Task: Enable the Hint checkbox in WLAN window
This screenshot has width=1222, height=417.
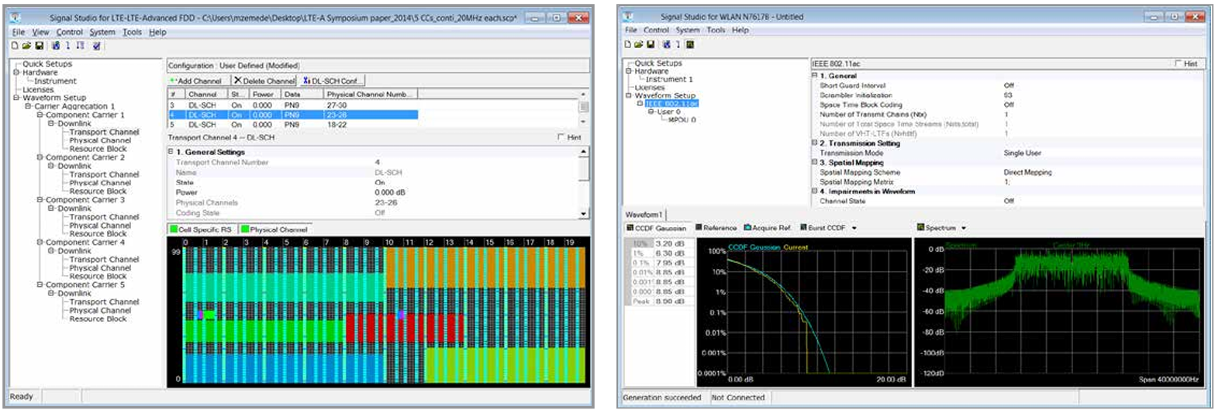Action: tap(1179, 64)
